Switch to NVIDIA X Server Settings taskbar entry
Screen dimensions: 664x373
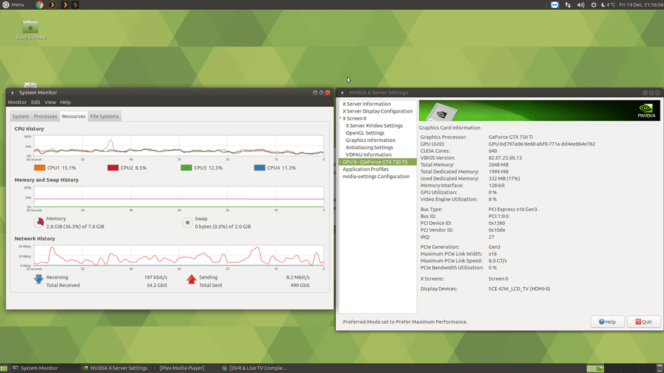click(115, 368)
